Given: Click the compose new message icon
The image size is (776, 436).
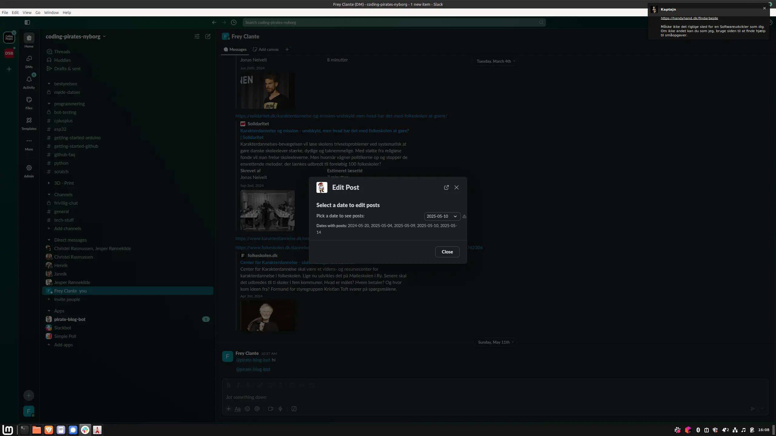Looking at the screenshot, I should pos(208,36).
